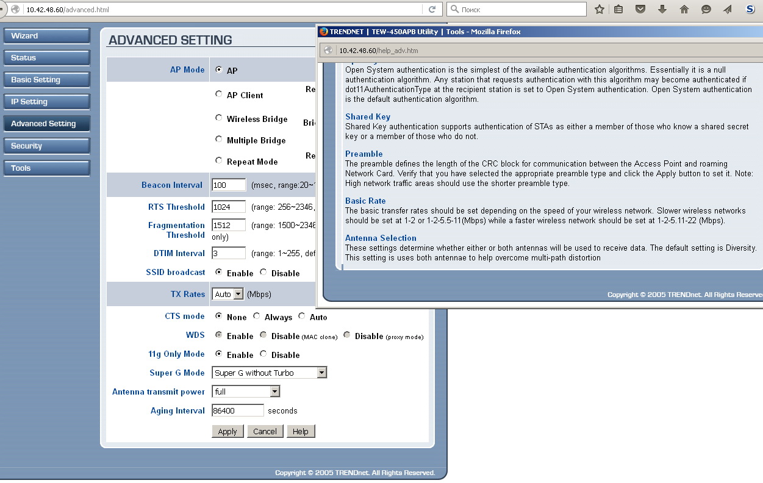Click the Basic Rate heading in help
The image size is (763, 483).
(x=365, y=201)
